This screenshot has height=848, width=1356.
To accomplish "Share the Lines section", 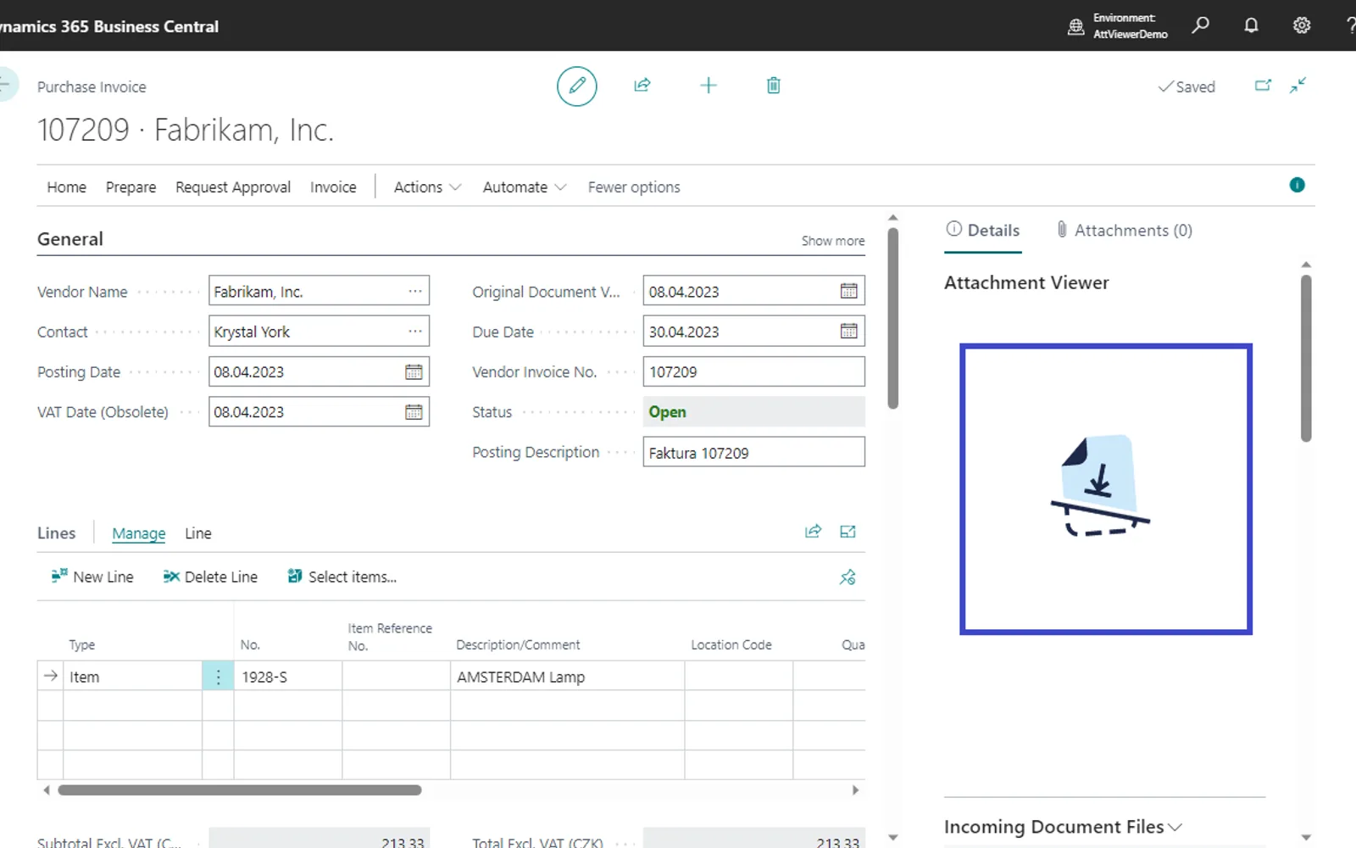I will click(x=813, y=532).
